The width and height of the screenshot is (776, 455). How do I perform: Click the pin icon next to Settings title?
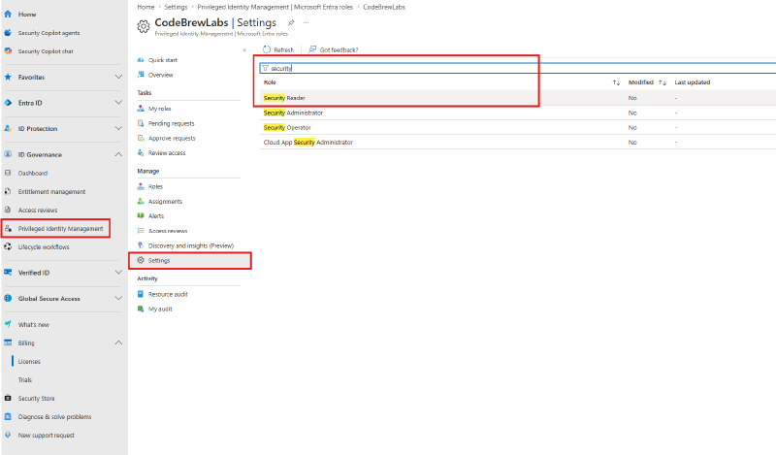tap(291, 22)
